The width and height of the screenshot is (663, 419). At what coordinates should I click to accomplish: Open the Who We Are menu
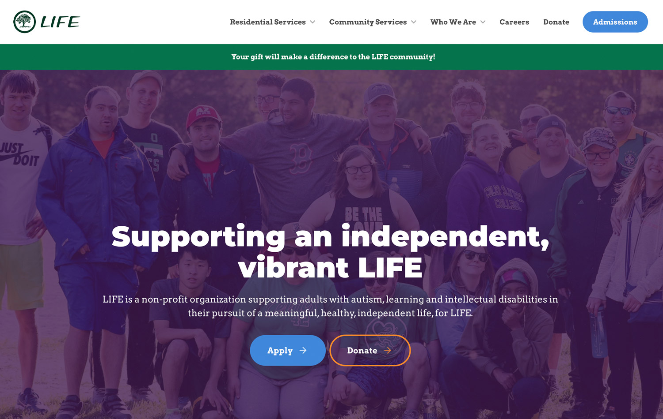453,22
